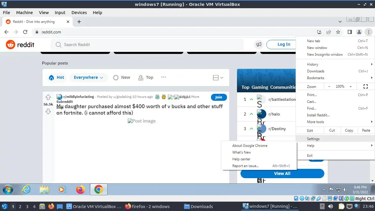Open the Everywhere location dropdown
Viewport: 375px width, 211px height.
click(88, 77)
